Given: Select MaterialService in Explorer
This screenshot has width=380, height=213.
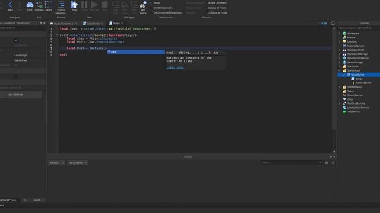Looking at the screenshot, I should pyautogui.click(x=356, y=46).
